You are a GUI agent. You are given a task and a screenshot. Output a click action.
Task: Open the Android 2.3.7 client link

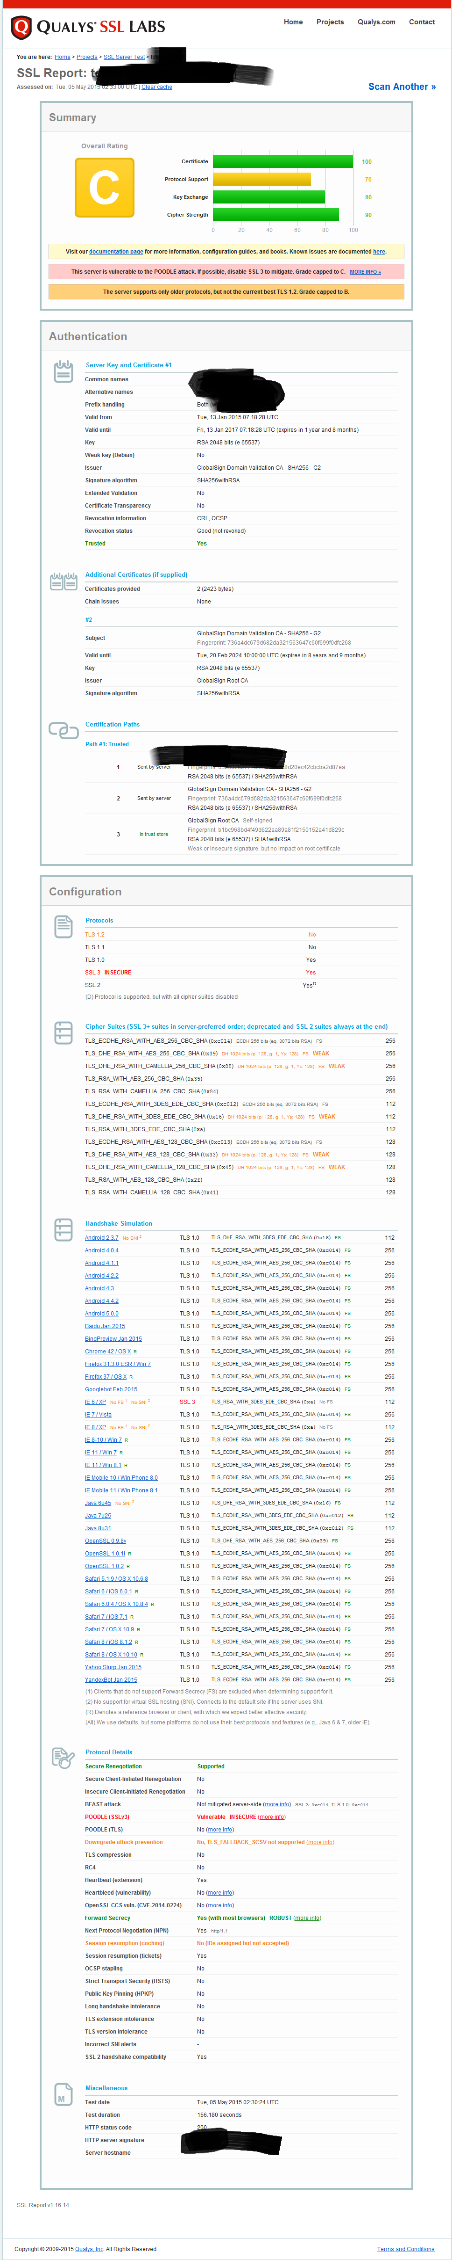(102, 1238)
